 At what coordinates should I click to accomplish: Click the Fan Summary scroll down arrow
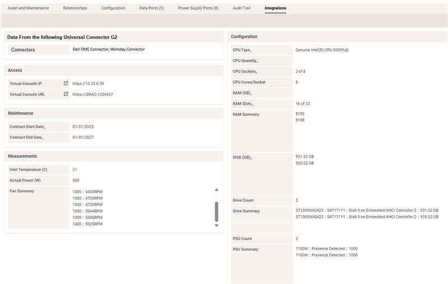(x=217, y=225)
